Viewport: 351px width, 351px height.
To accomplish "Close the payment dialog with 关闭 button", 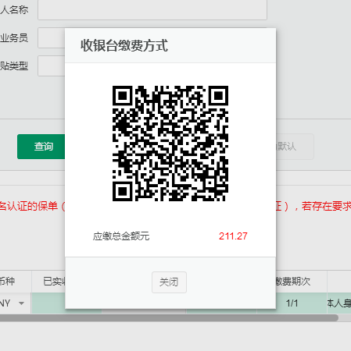I will click(x=169, y=282).
